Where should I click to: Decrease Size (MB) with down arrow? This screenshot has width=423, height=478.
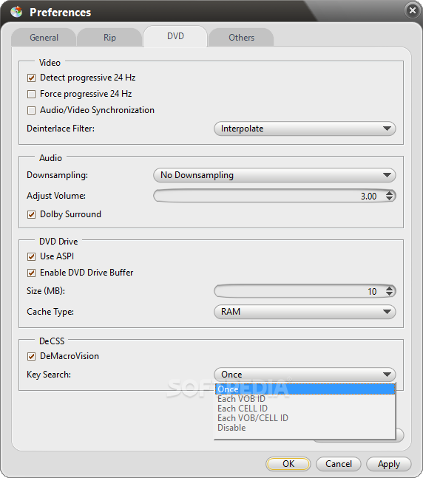click(389, 294)
